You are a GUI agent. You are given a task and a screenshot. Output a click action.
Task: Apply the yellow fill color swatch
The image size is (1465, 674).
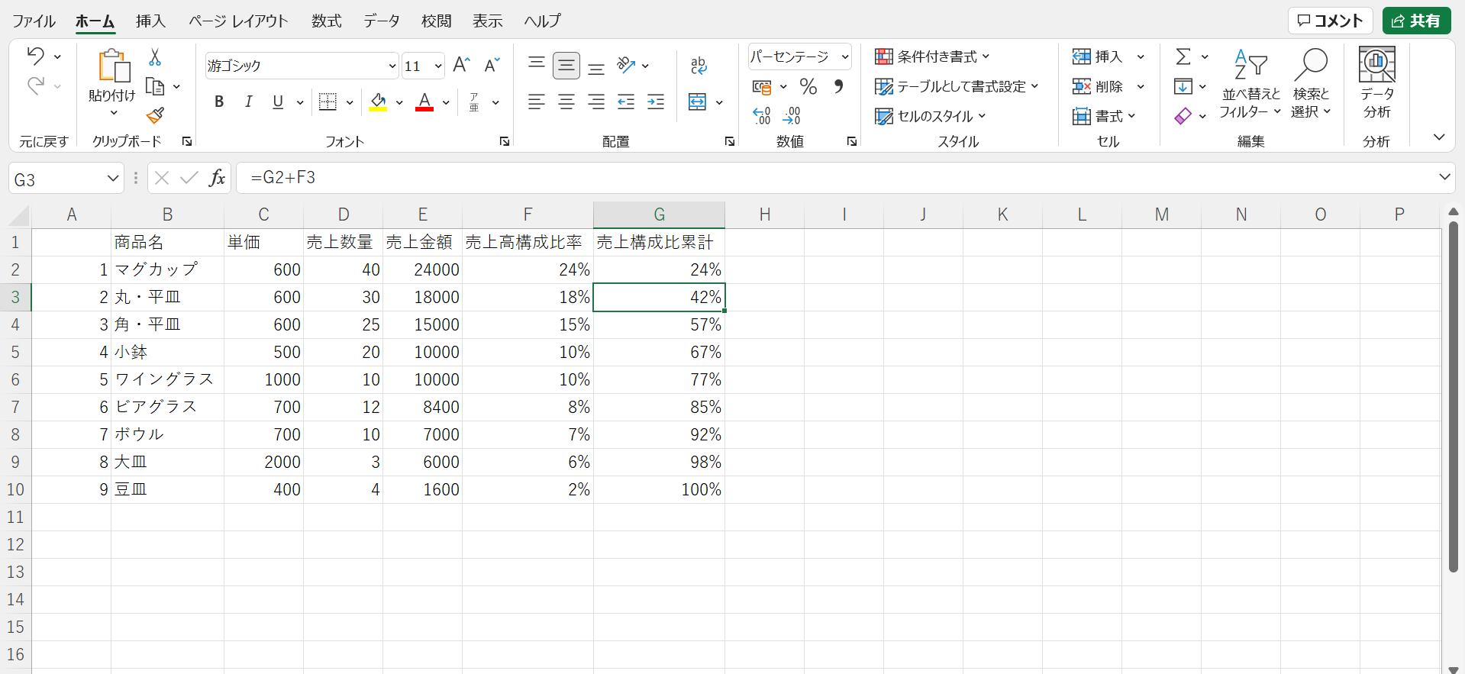[x=378, y=102]
